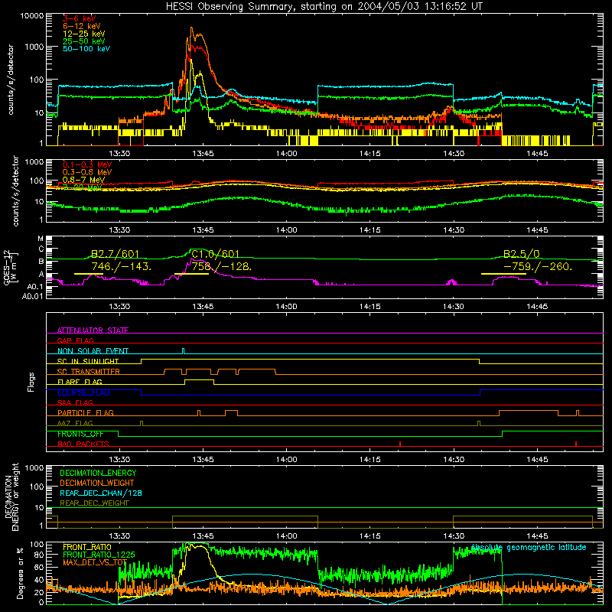This screenshot has width=612, height=612.
Task: Click the FRONT_RATIO legend label
Action: coord(87,547)
